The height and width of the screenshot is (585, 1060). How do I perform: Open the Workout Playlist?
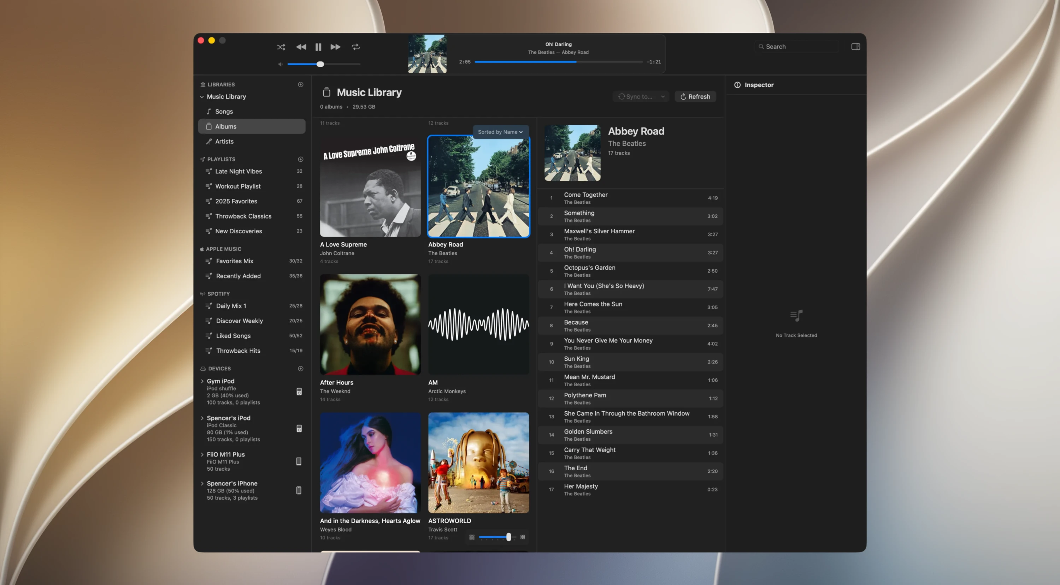click(252, 186)
